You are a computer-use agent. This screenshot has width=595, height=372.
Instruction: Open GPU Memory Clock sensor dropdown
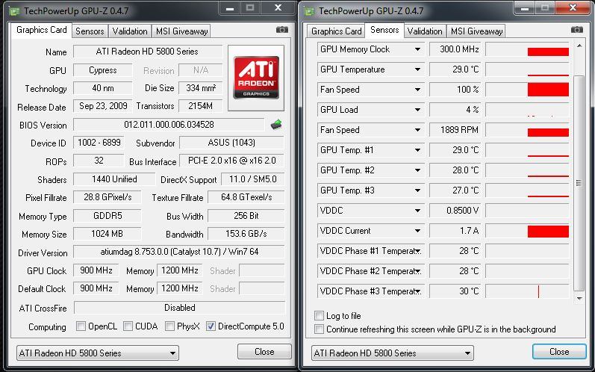417,49
